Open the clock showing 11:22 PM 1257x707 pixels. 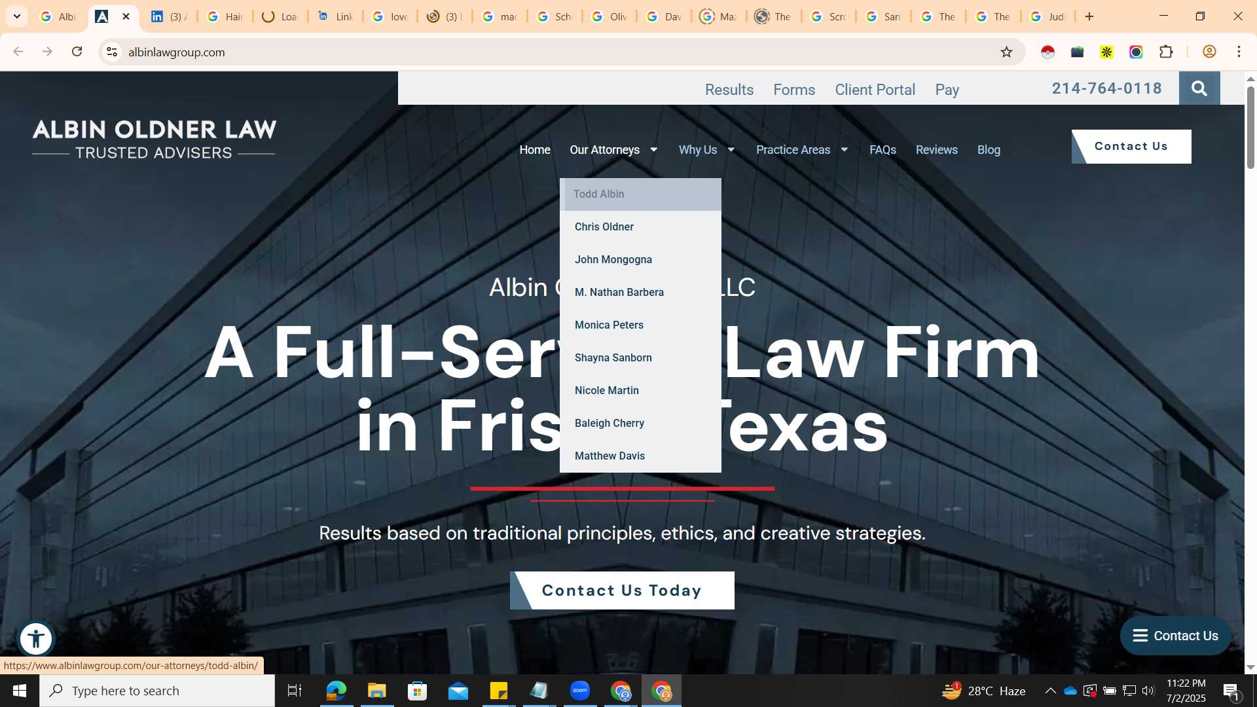1186,691
